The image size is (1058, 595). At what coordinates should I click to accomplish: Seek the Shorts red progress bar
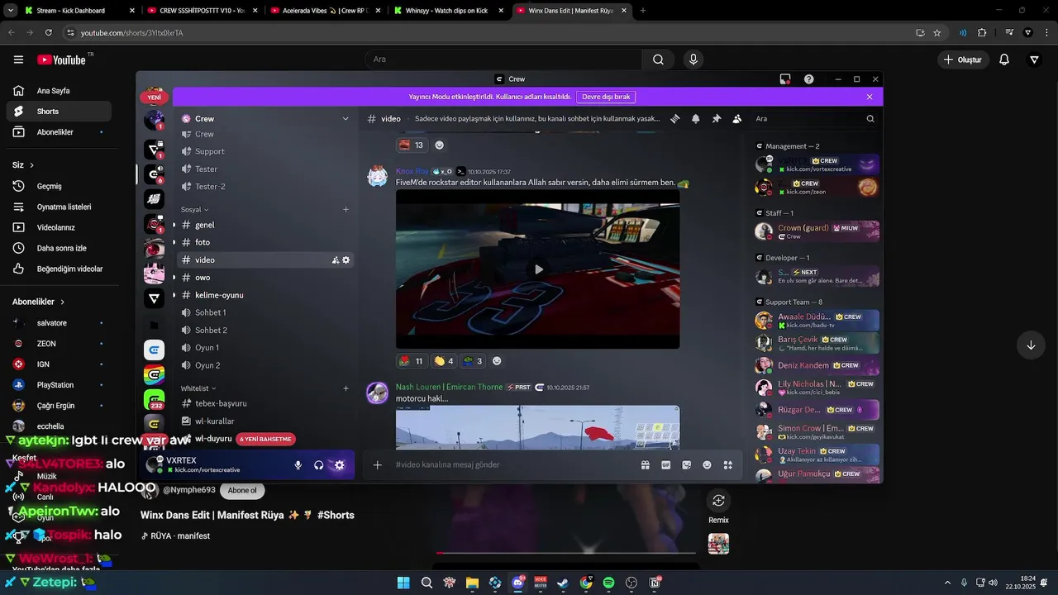(x=566, y=553)
